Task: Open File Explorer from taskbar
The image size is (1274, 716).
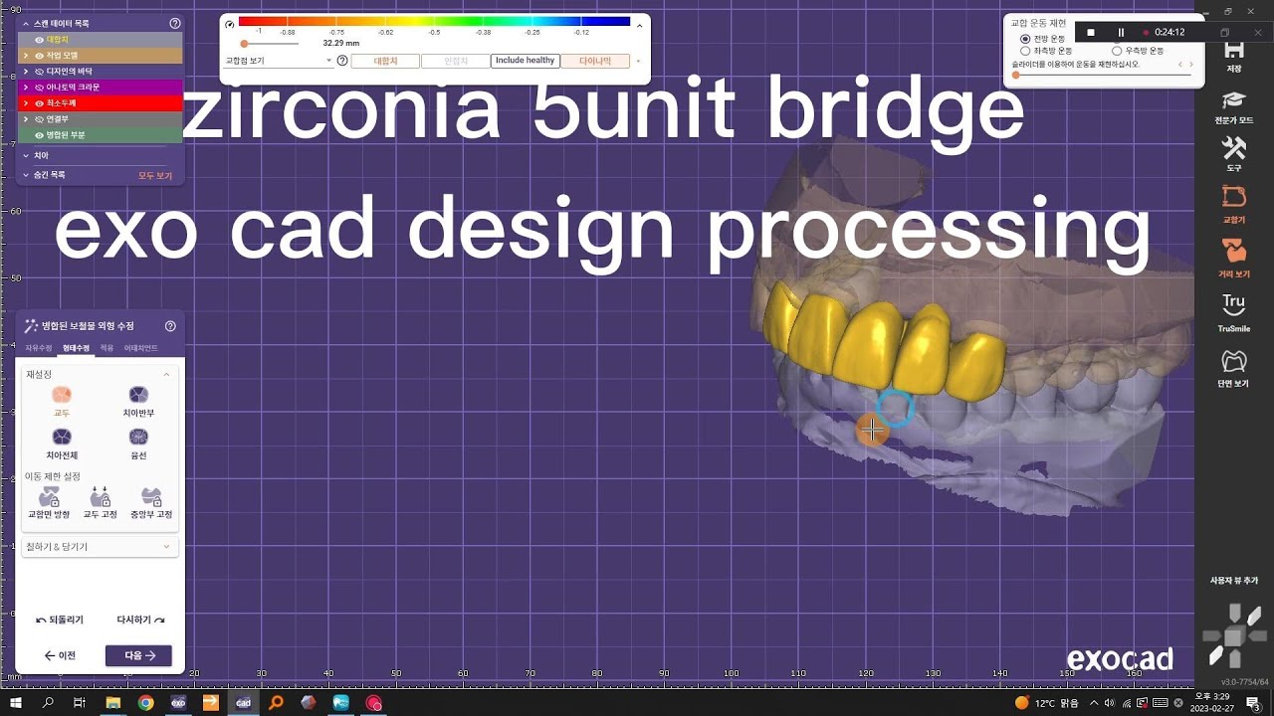Action: (x=113, y=703)
